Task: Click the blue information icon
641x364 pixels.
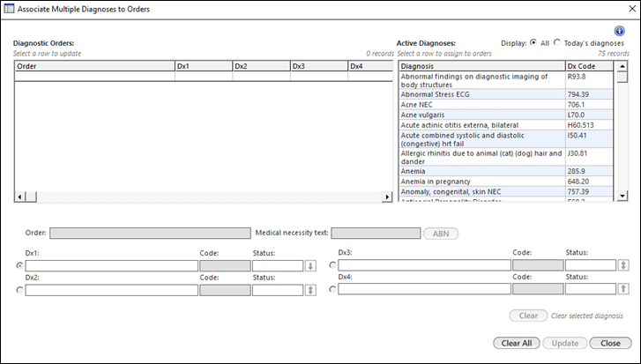Action: pyautogui.click(x=619, y=31)
